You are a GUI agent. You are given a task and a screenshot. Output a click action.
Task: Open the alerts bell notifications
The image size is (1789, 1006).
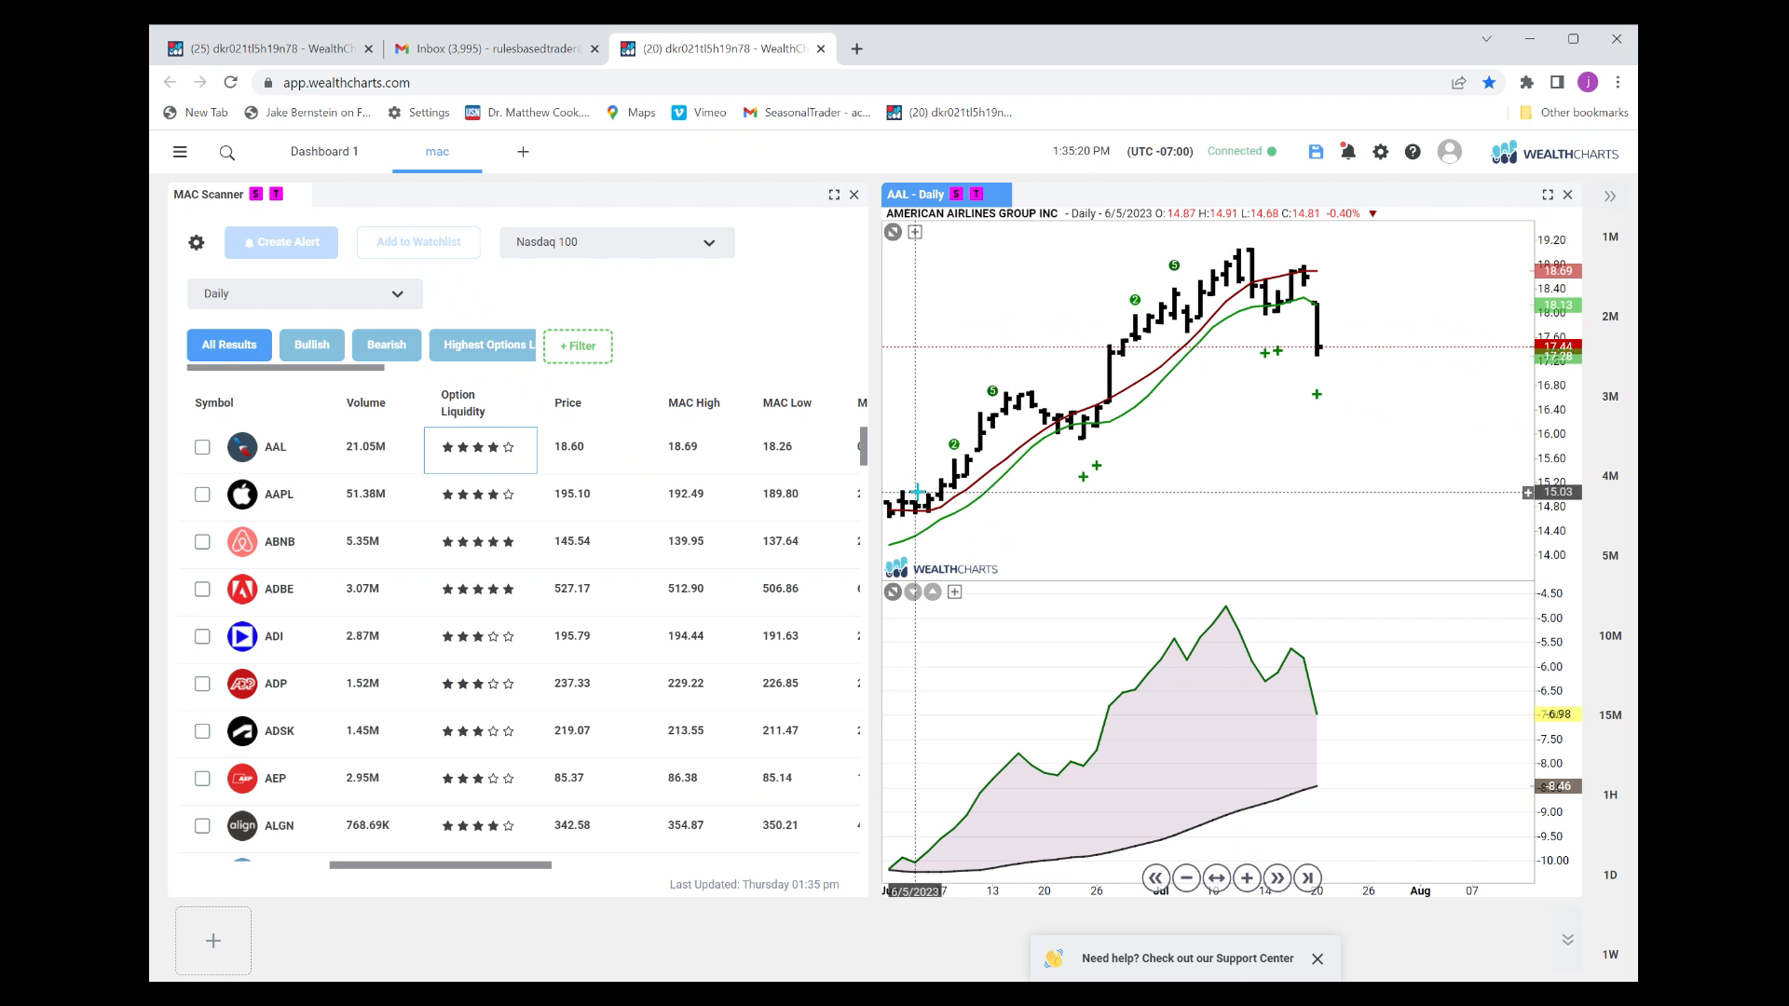click(1347, 151)
